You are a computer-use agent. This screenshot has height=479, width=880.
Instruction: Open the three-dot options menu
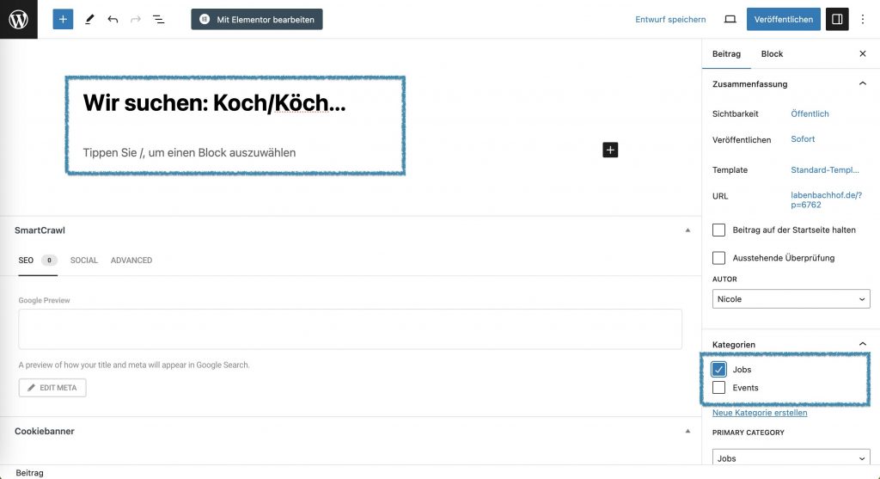tap(863, 19)
